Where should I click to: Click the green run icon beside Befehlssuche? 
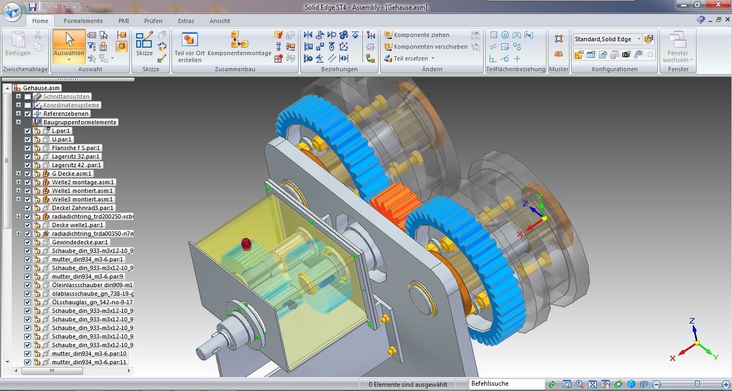tap(552, 384)
